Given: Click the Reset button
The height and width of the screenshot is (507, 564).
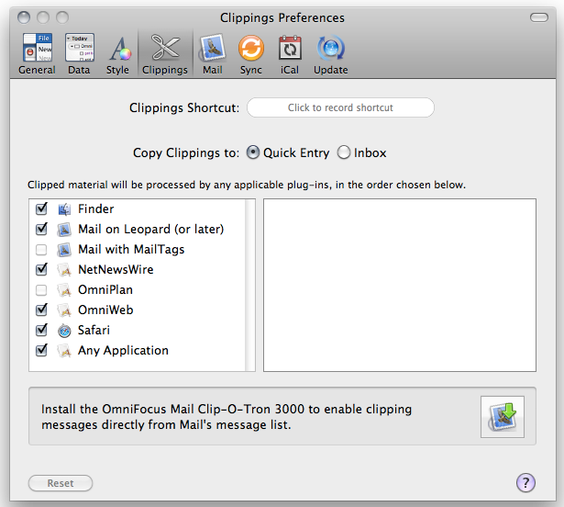Looking at the screenshot, I should (x=61, y=483).
